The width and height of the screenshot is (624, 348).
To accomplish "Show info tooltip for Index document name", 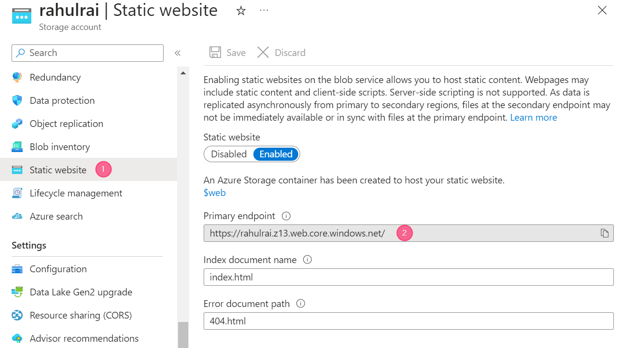I will coord(307,260).
